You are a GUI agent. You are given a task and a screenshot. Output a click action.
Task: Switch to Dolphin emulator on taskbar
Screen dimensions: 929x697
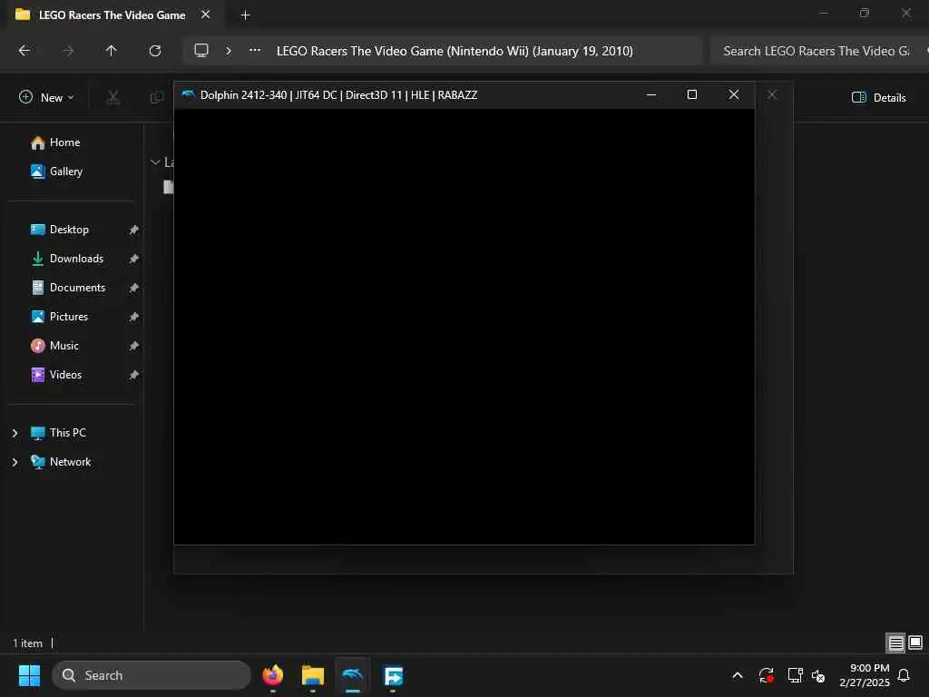[353, 675]
